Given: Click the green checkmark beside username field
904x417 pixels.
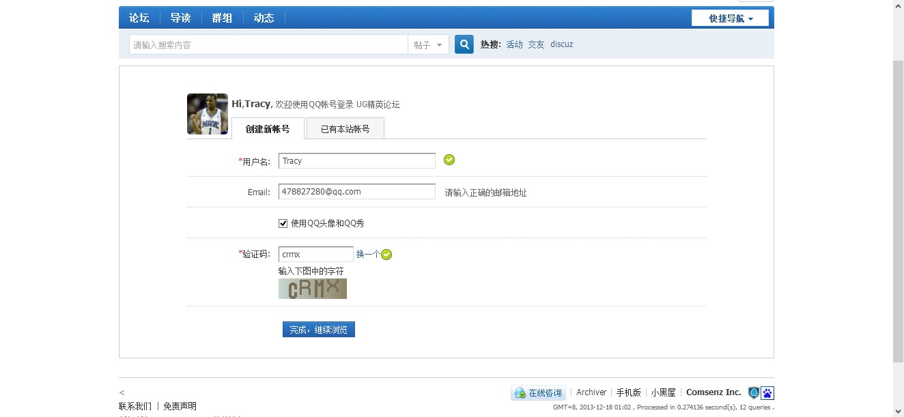Looking at the screenshot, I should pos(449,160).
